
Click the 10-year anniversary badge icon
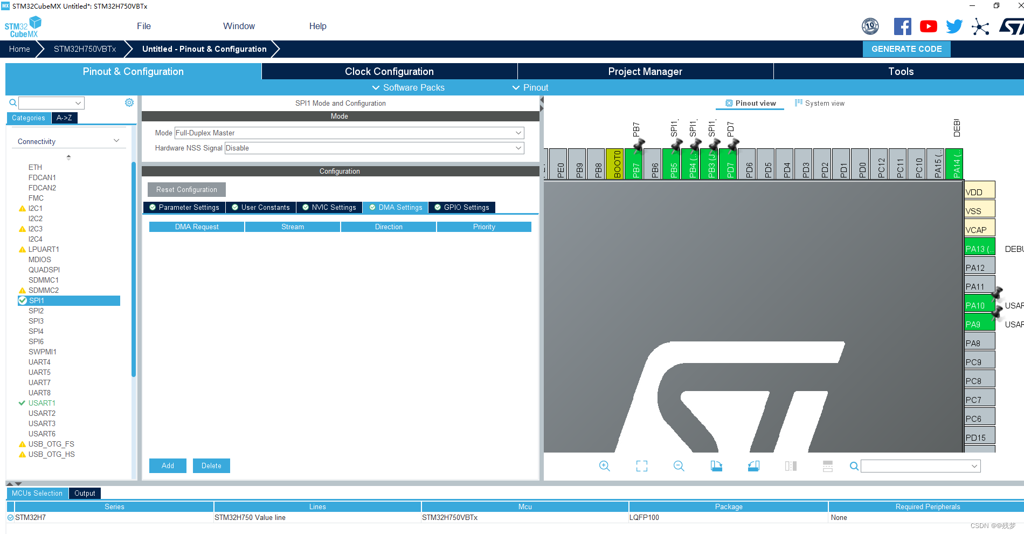click(870, 26)
